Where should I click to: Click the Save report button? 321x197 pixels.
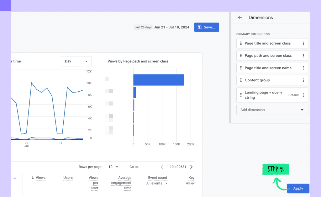(207, 27)
